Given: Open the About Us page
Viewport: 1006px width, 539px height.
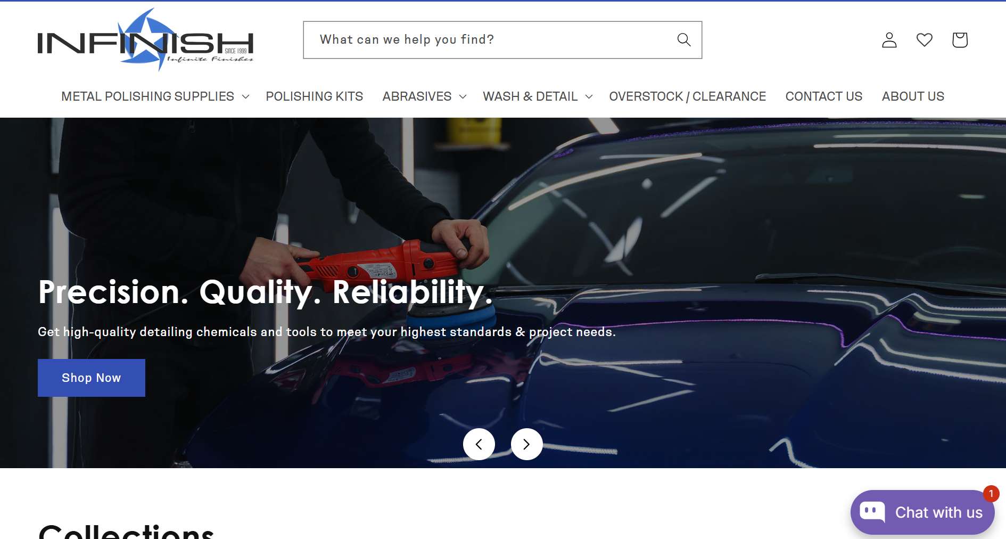Looking at the screenshot, I should pyautogui.click(x=913, y=96).
